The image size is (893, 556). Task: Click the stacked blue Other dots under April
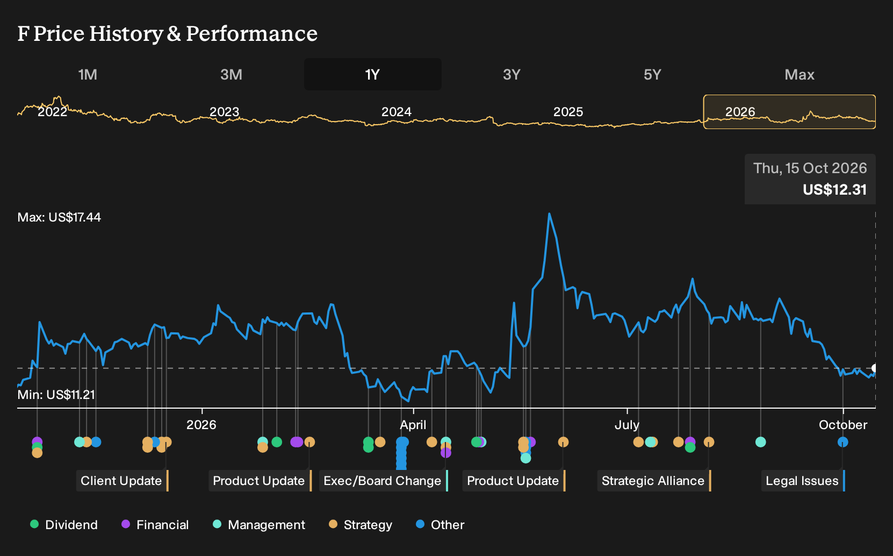402,454
